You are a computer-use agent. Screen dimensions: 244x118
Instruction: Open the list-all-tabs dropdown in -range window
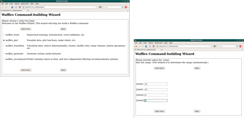click(242, 50)
